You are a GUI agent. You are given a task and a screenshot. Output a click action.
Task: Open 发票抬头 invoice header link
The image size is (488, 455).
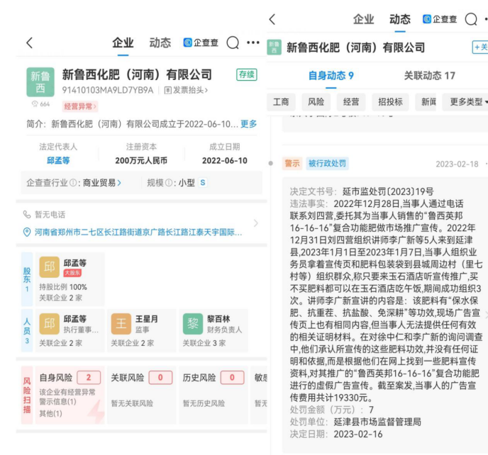point(186,90)
